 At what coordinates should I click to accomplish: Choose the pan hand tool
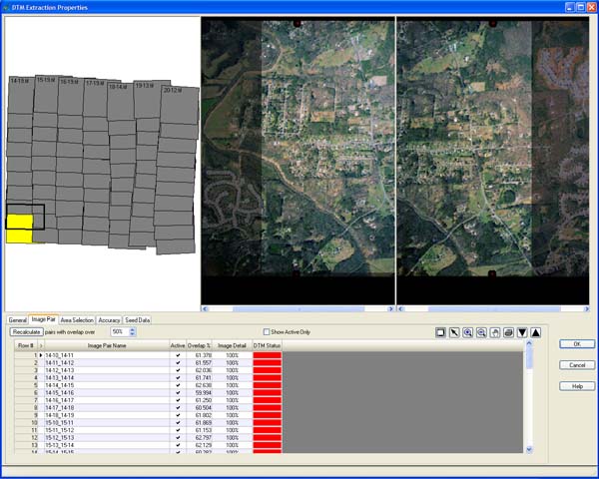pyautogui.click(x=494, y=331)
